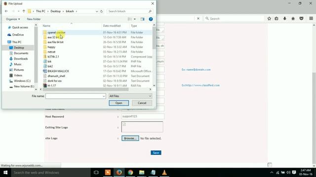Click the Firefox Search box
Viewport: 316px width, 177px height.
[234, 19]
